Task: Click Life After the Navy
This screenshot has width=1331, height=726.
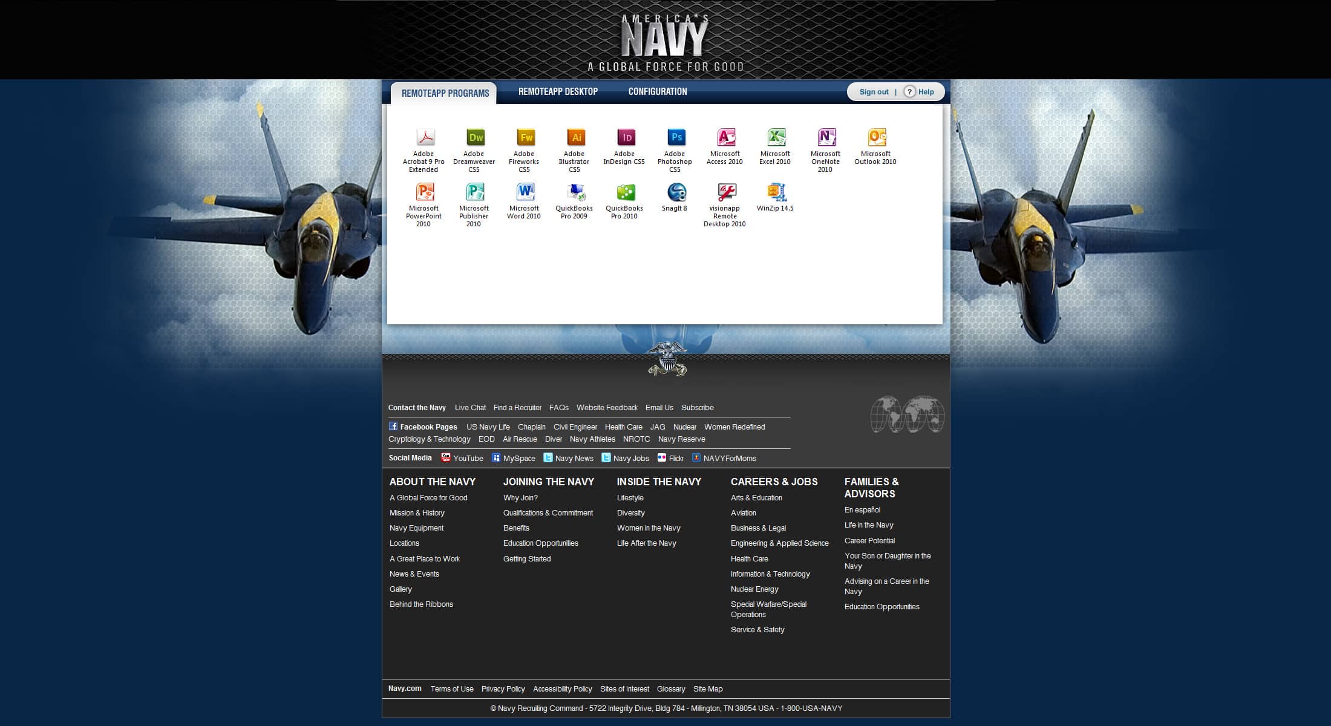Action: pos(647,543)
